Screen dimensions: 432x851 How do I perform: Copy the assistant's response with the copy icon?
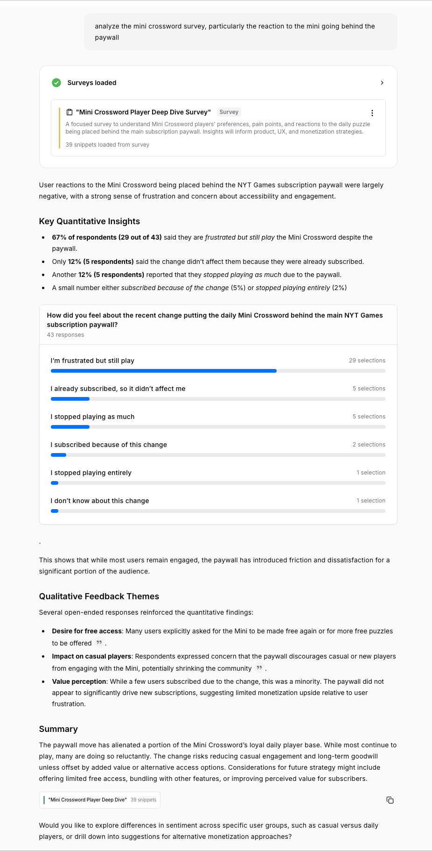pos(390,800)
